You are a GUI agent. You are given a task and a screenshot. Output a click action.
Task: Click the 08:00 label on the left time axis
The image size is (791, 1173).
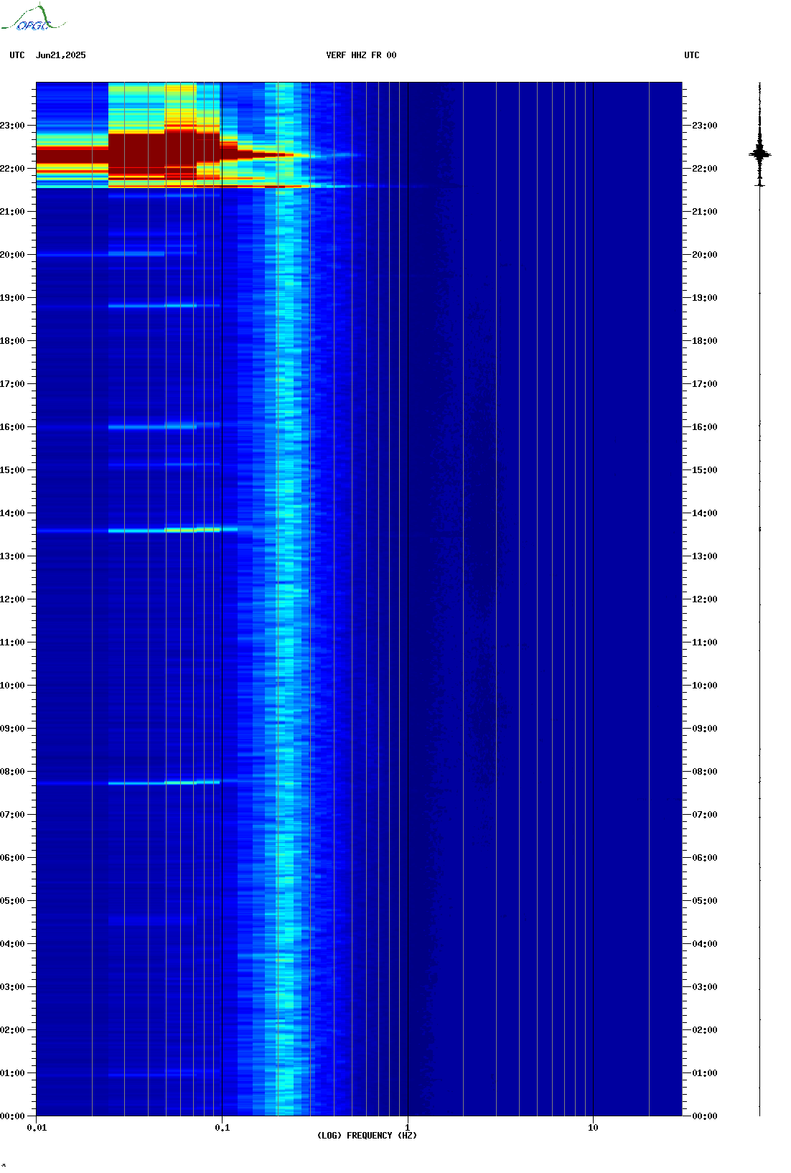[x=12, y=772]
